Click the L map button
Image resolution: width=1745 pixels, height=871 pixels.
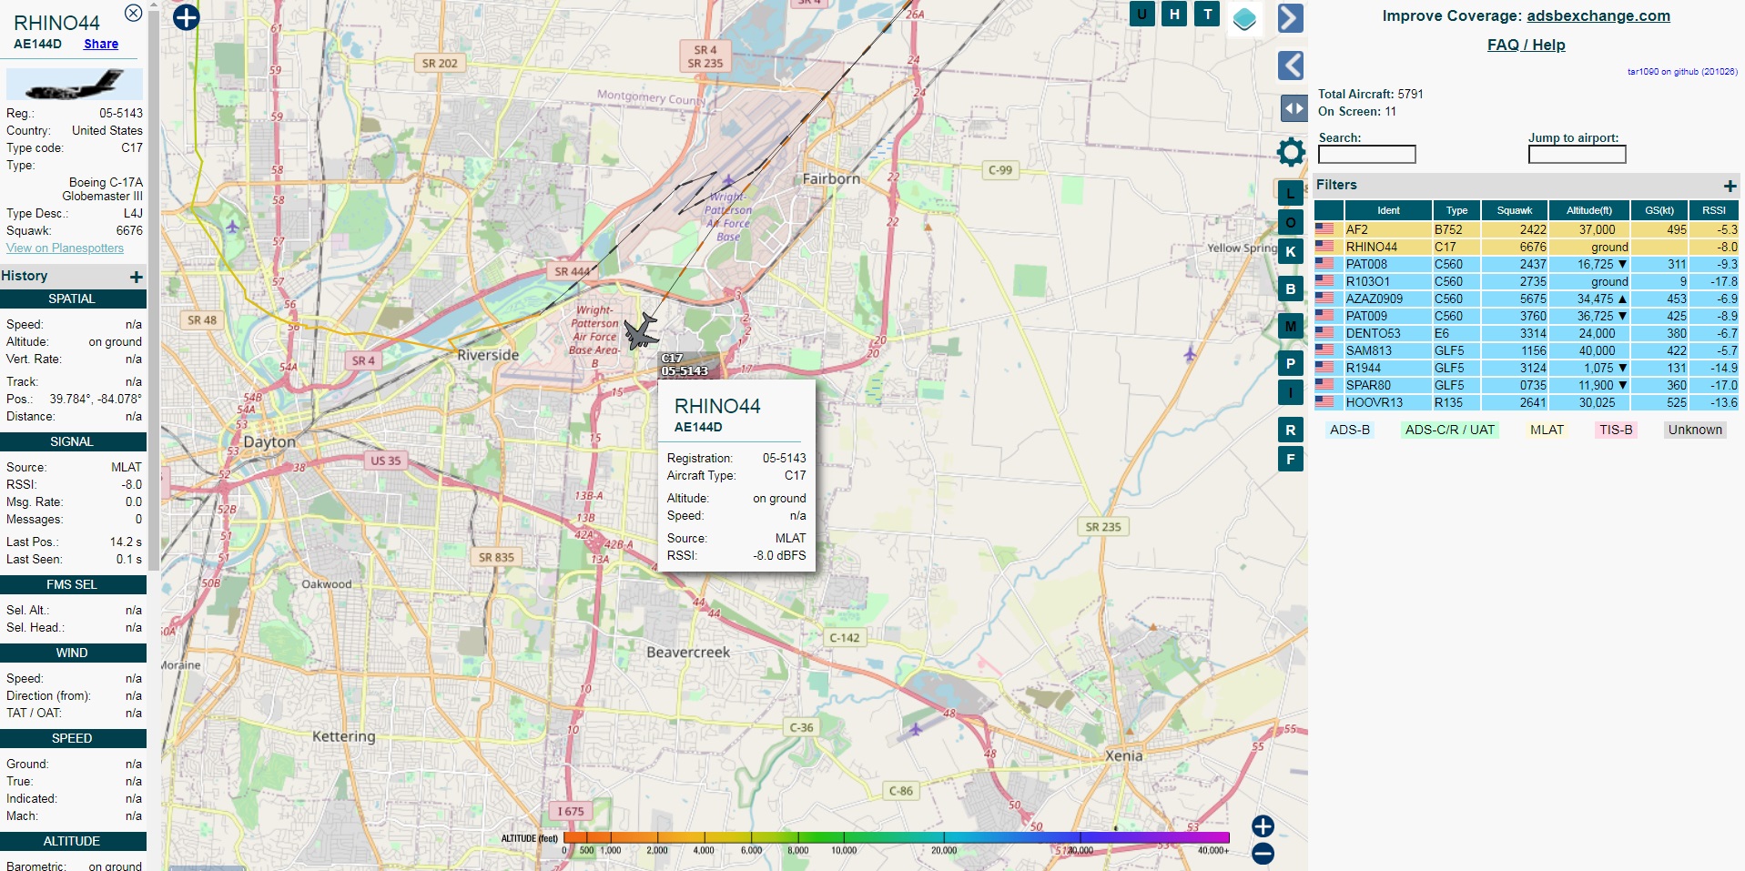[x=1290, y=193]
